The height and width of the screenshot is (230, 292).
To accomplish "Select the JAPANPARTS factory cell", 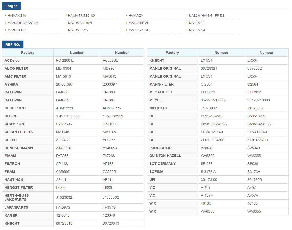I will coord(28,207).
